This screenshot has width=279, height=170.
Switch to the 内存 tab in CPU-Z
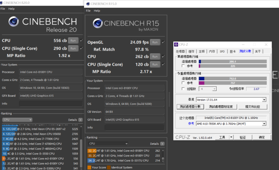pos(212,52)
